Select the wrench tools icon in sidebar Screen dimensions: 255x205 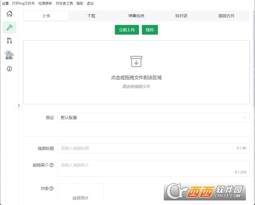click(9, 27)
